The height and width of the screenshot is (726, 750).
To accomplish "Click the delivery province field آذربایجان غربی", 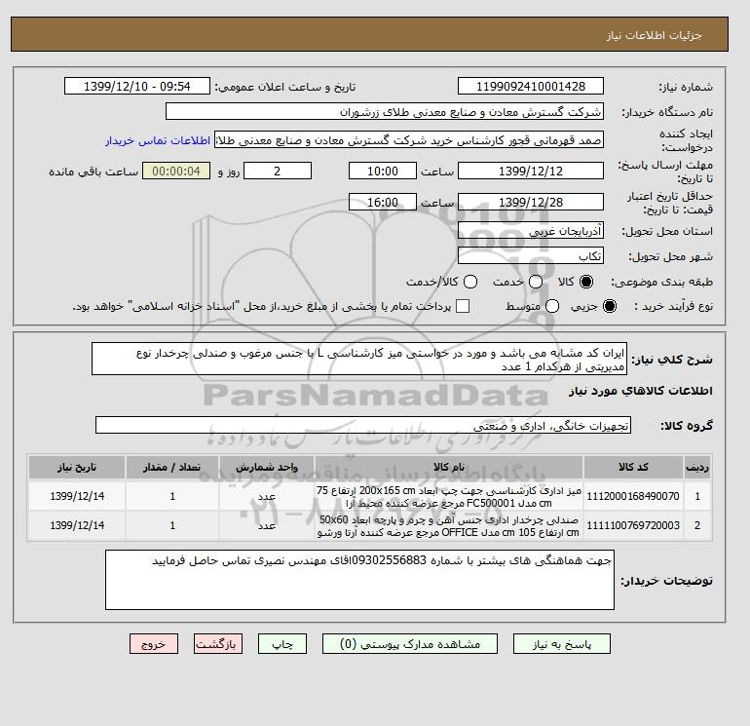I will (531, 231).
